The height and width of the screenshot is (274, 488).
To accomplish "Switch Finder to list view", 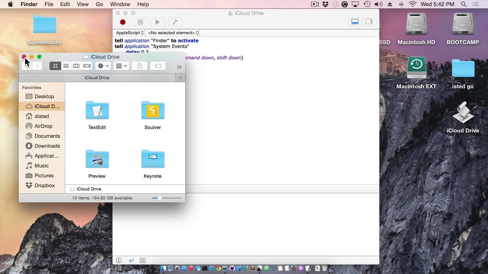I will (66, 65).
